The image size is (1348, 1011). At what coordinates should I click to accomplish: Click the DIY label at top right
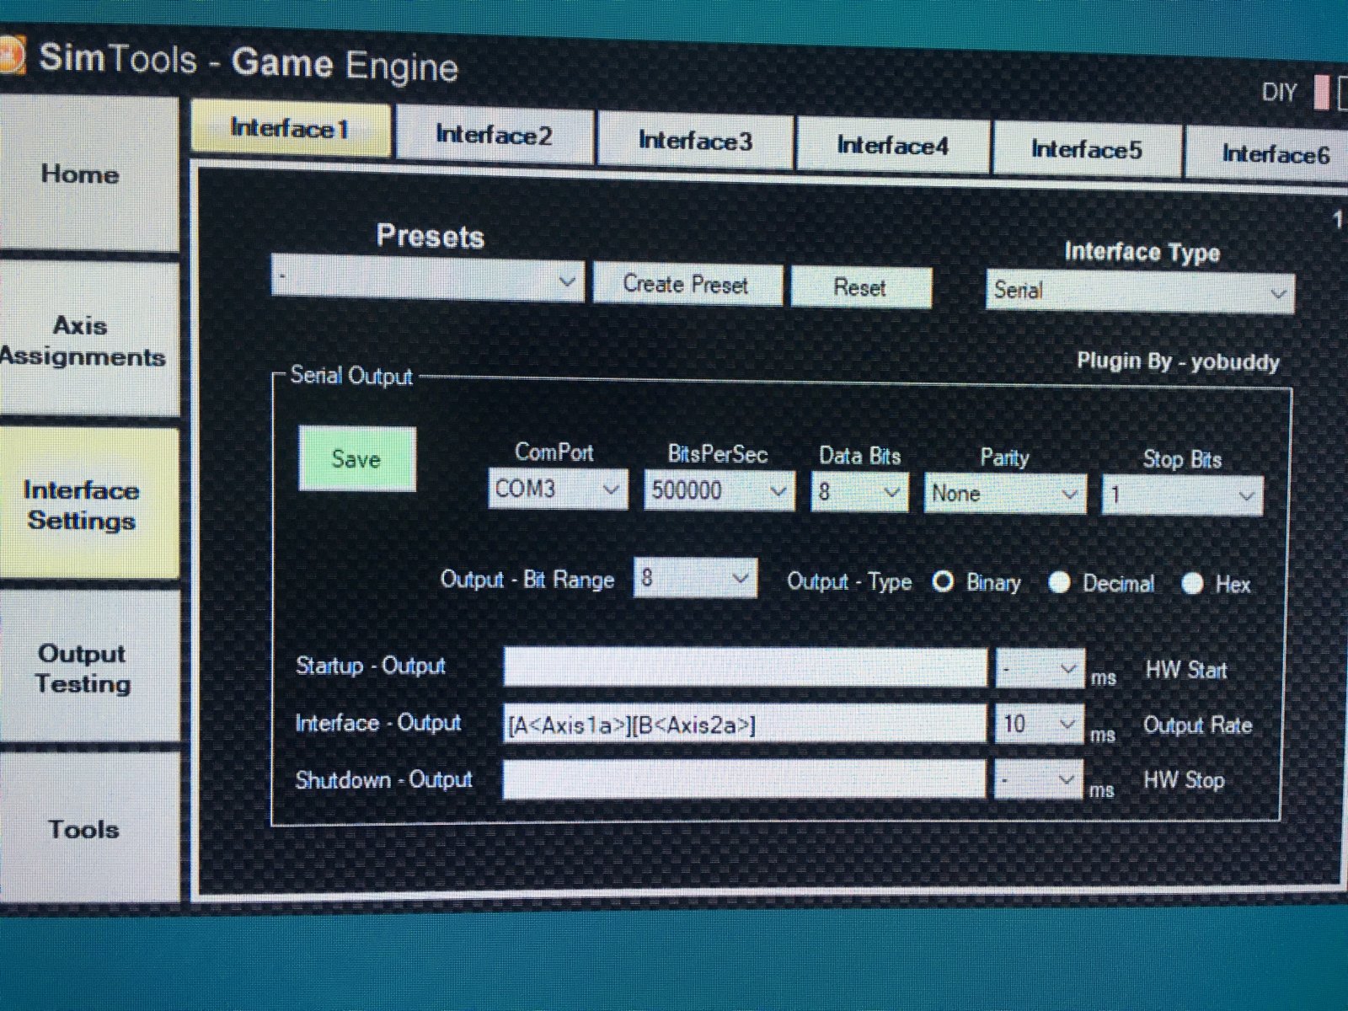point(1279,93)
